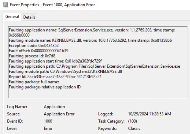Viewport: 190px width, 134px height.
Task: Click Fault offset 0x0000000000041b39 line
Action: coord(38,51)
